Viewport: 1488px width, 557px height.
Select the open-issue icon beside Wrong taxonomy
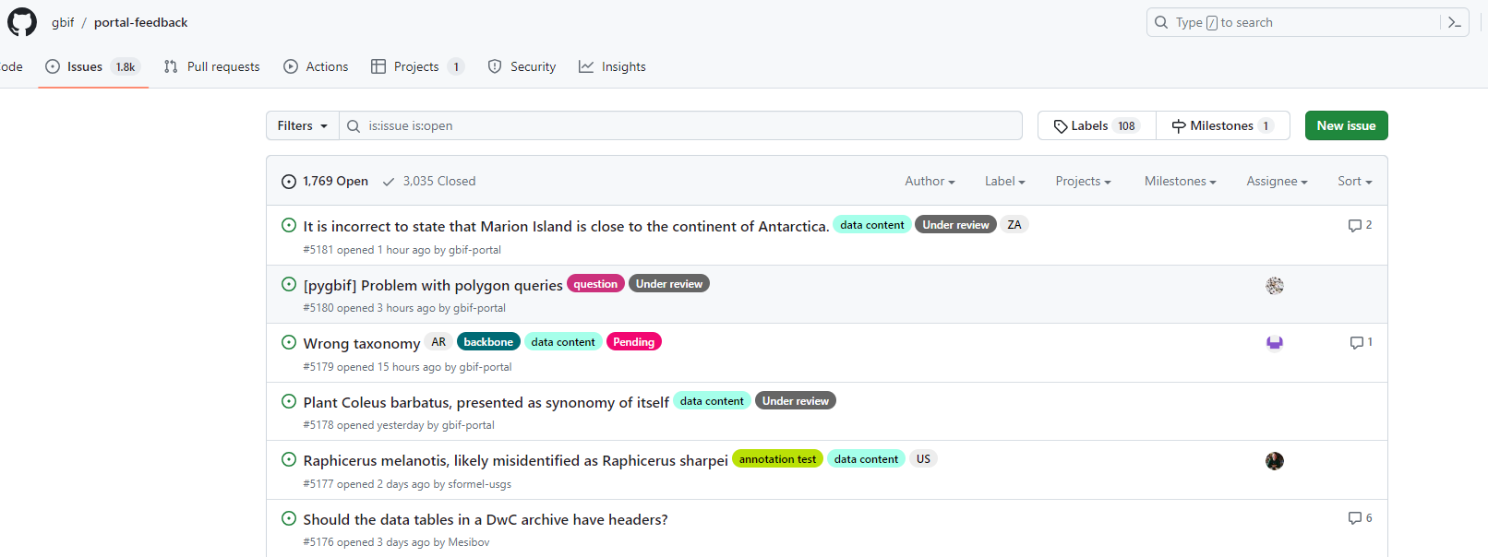pos(289,342)
